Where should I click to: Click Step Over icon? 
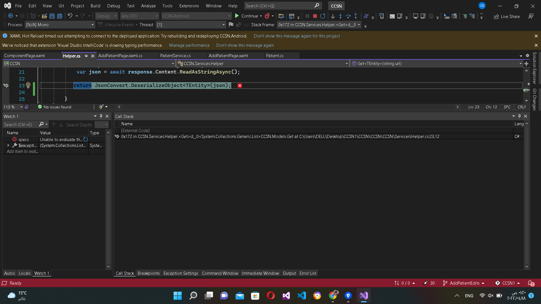click(348, 16)
